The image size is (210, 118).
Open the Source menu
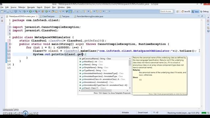point(13,7)
